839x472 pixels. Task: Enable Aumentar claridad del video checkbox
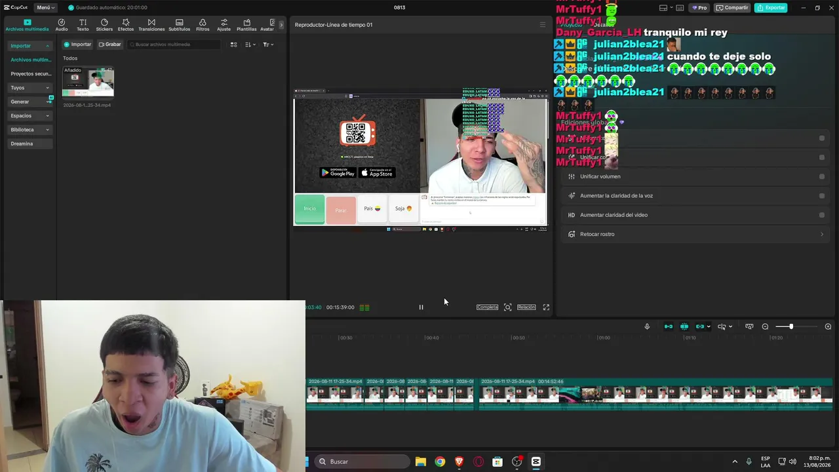(821, 215)
